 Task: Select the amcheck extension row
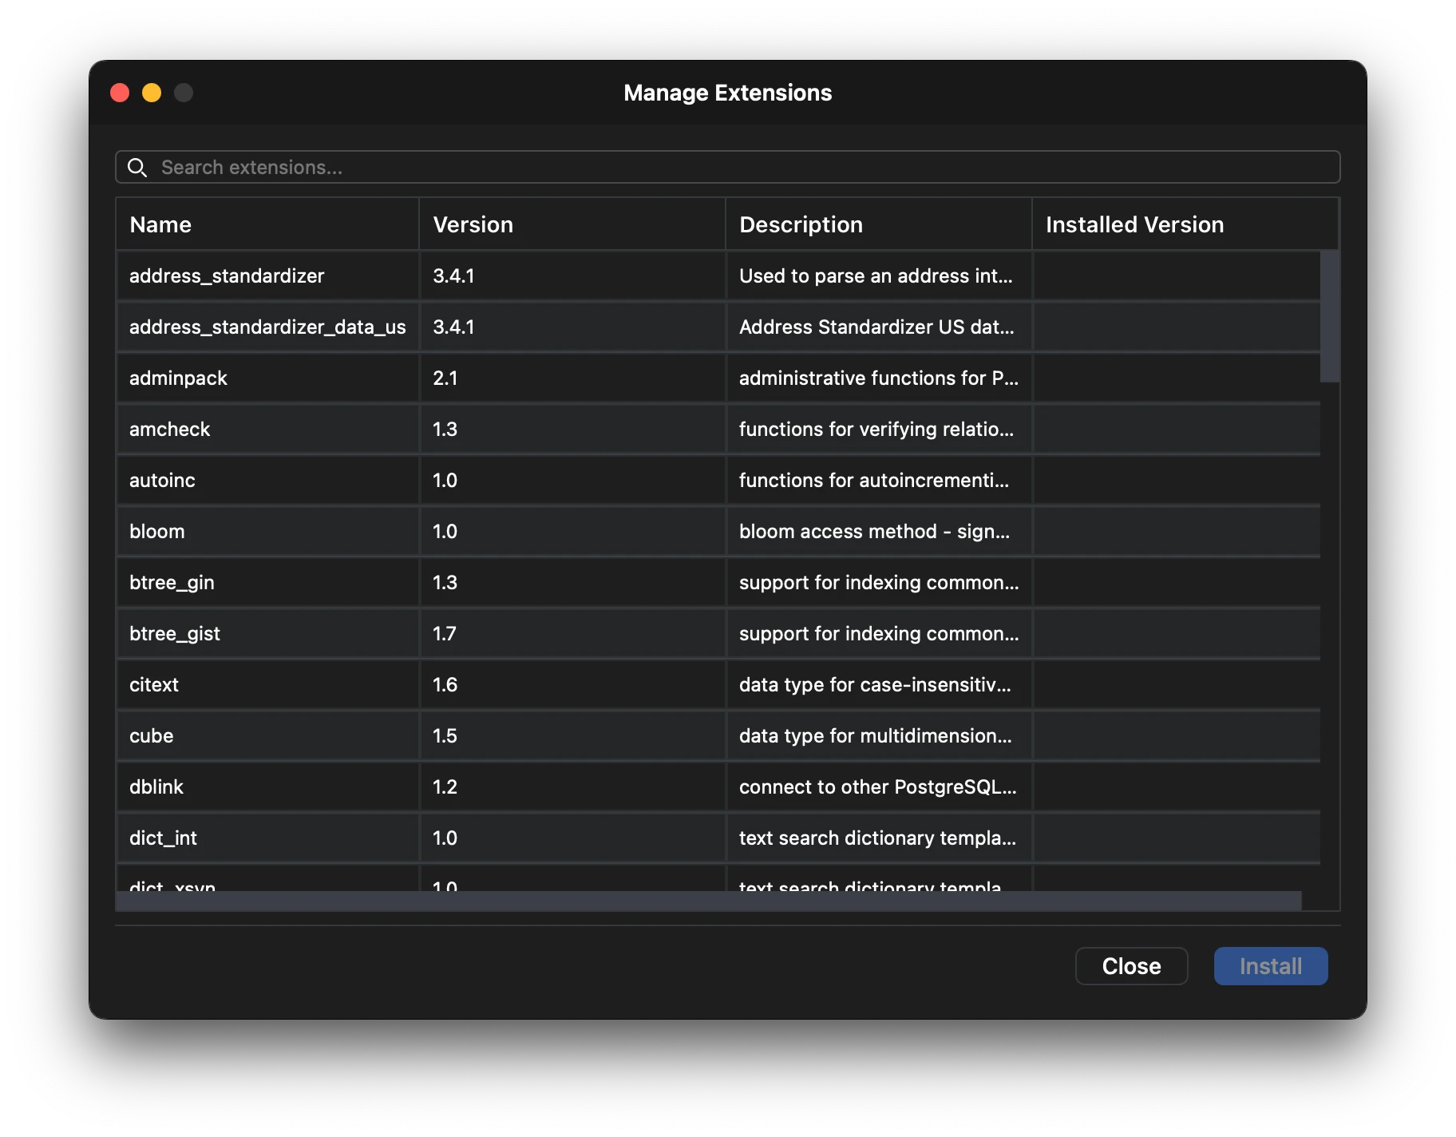point(170,430)
